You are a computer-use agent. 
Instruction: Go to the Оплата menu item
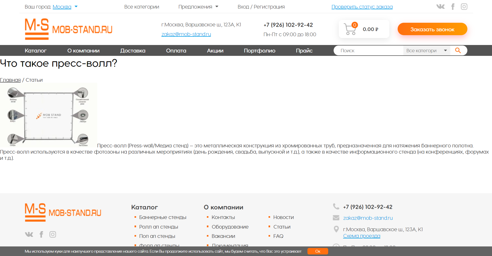coord(176,51)
